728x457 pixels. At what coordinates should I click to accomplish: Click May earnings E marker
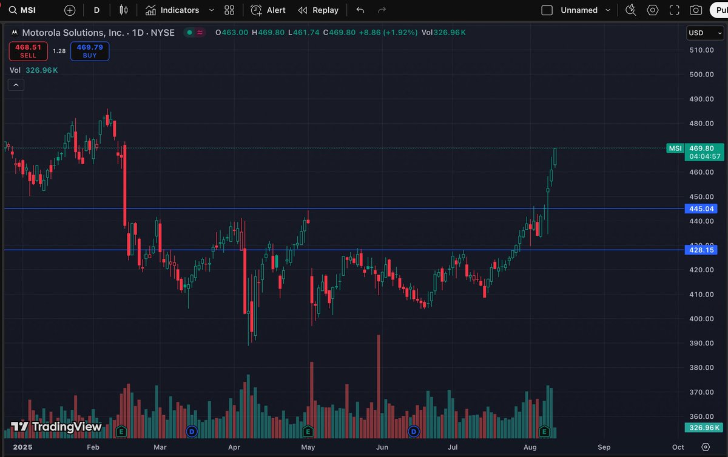(308, 432)
